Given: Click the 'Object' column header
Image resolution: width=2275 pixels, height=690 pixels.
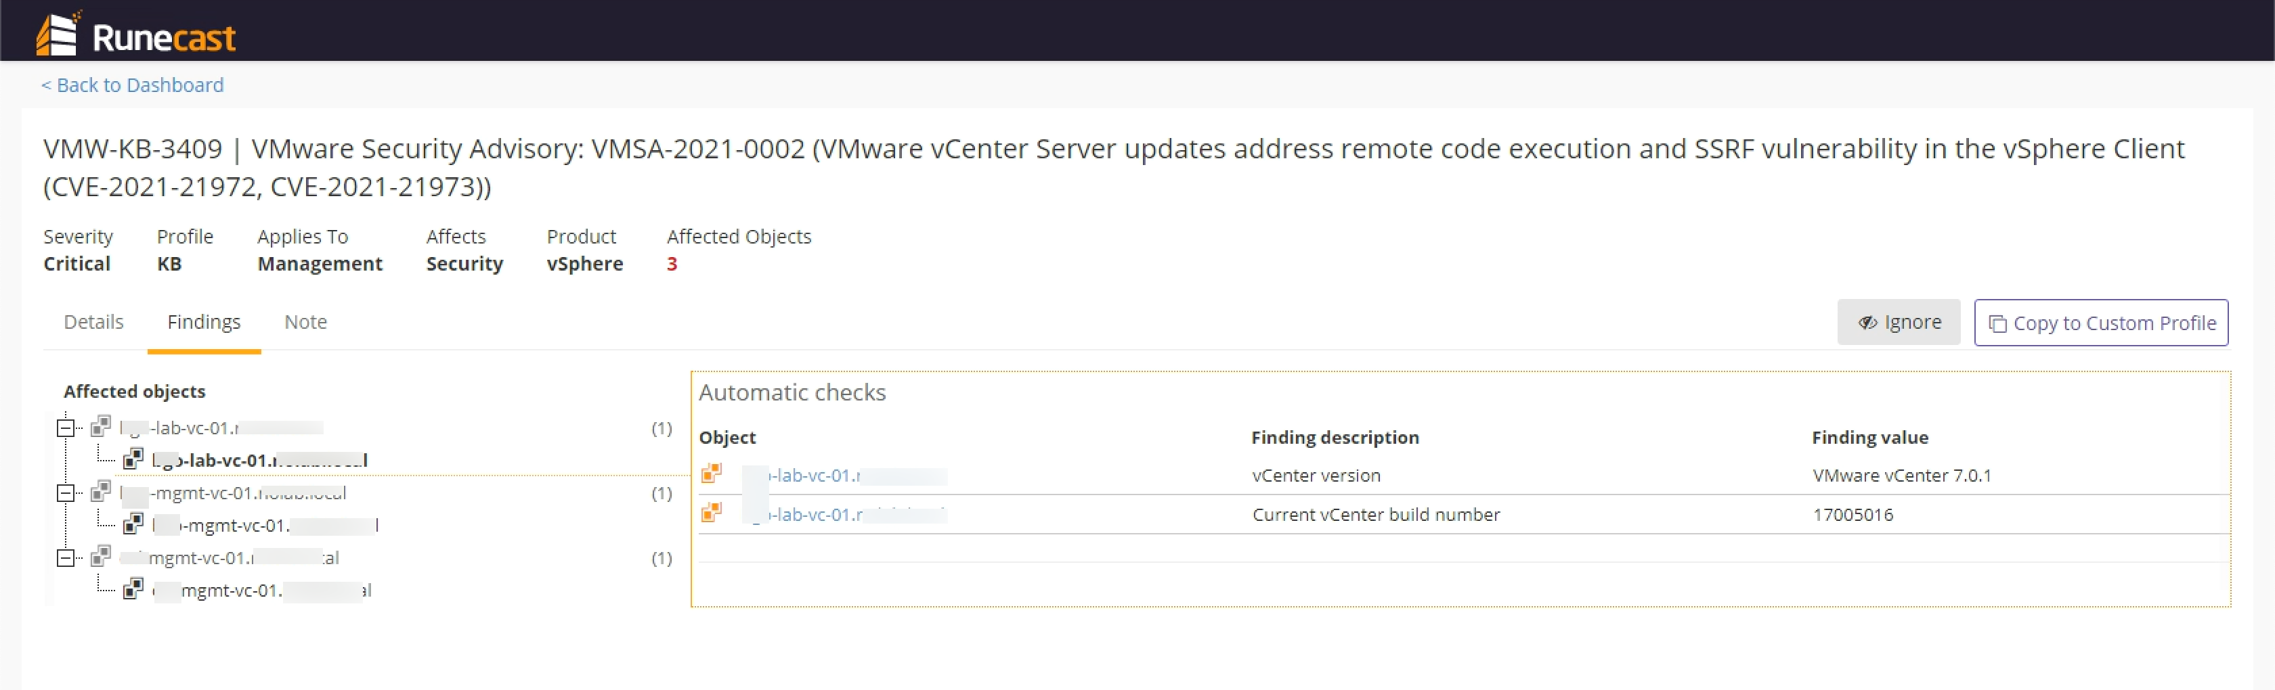Looking at the screenshot, I should point(728,438).
